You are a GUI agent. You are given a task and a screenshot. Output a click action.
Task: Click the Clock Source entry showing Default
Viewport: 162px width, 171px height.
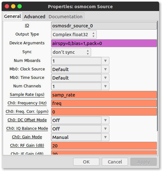click(x=76, y=69)
